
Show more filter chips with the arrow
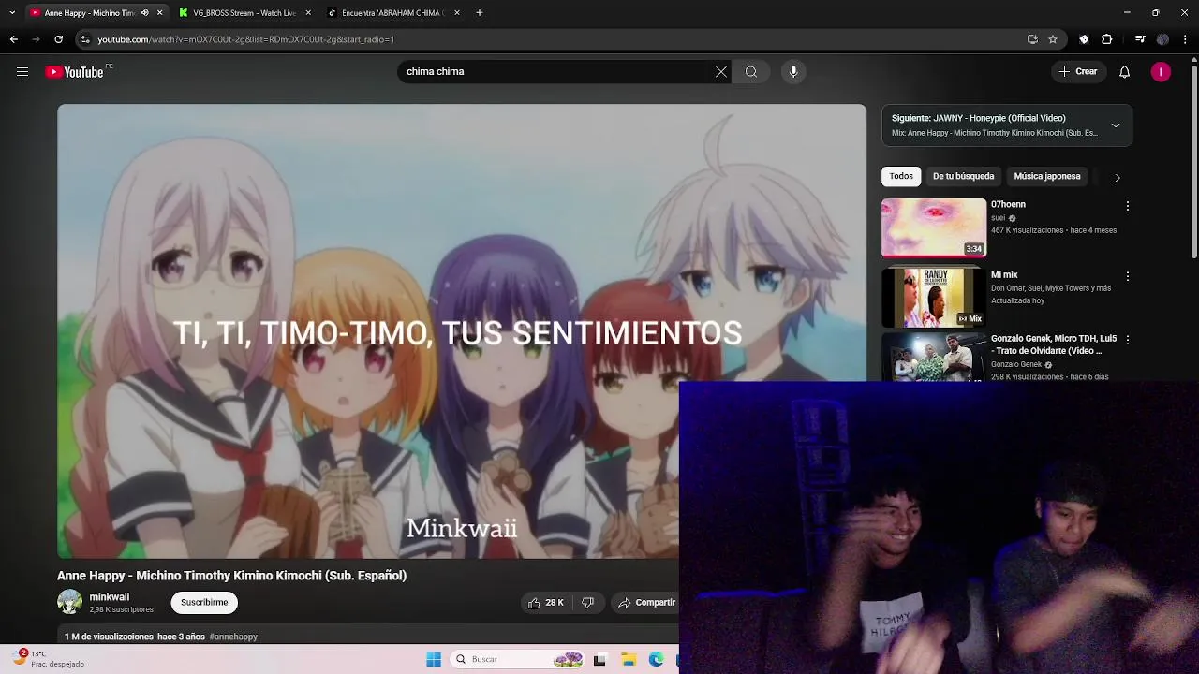tap(1117, 177)
